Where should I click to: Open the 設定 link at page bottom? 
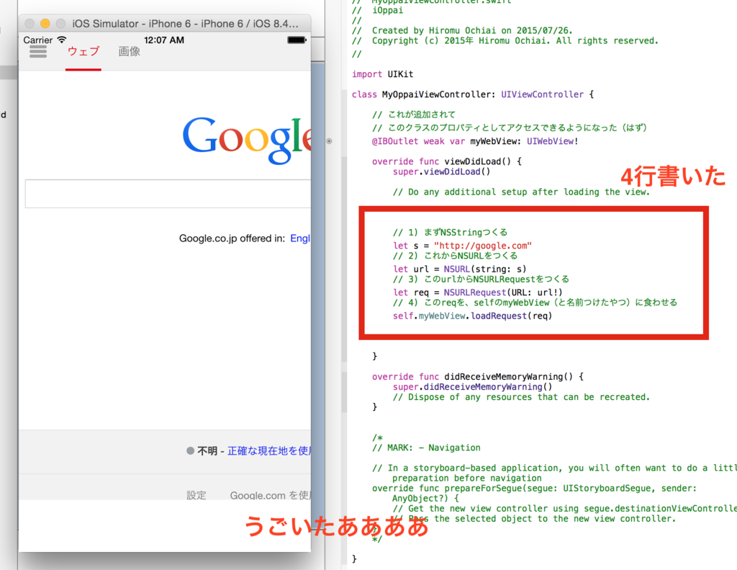[196, 495]
